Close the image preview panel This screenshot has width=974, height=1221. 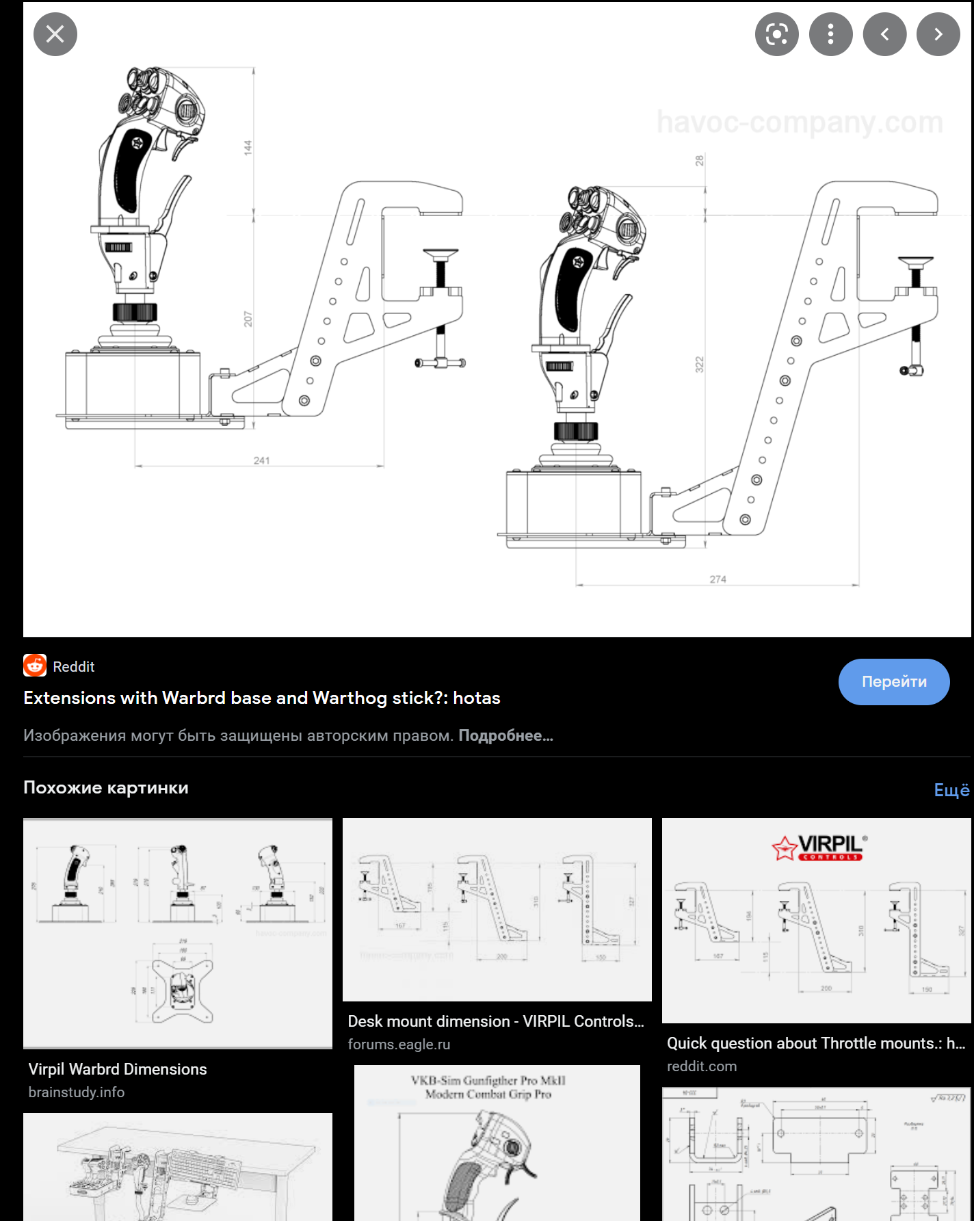tap(55, 34)
